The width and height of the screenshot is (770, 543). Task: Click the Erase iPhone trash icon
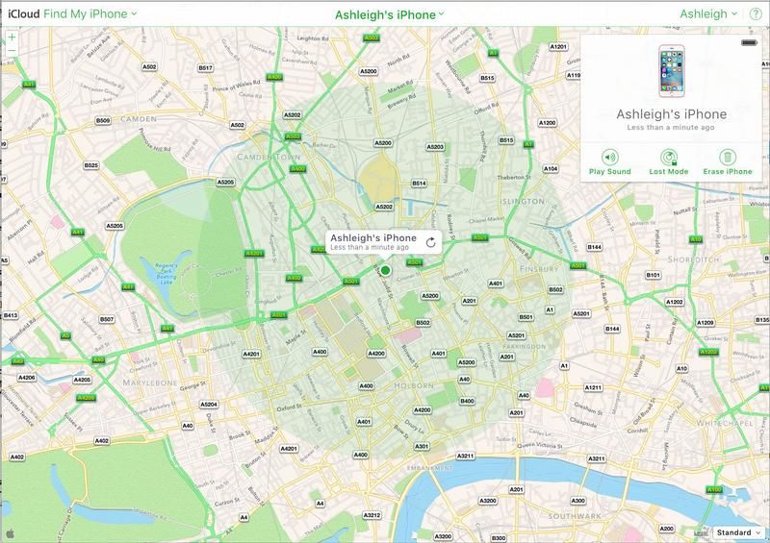tap(728, 158)
